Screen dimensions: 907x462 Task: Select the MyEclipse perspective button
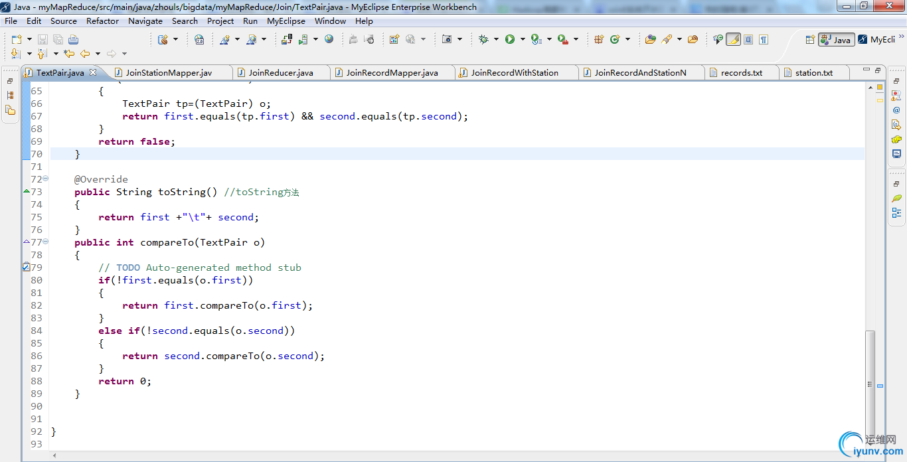pyautogui.click(x=876, y=40)
